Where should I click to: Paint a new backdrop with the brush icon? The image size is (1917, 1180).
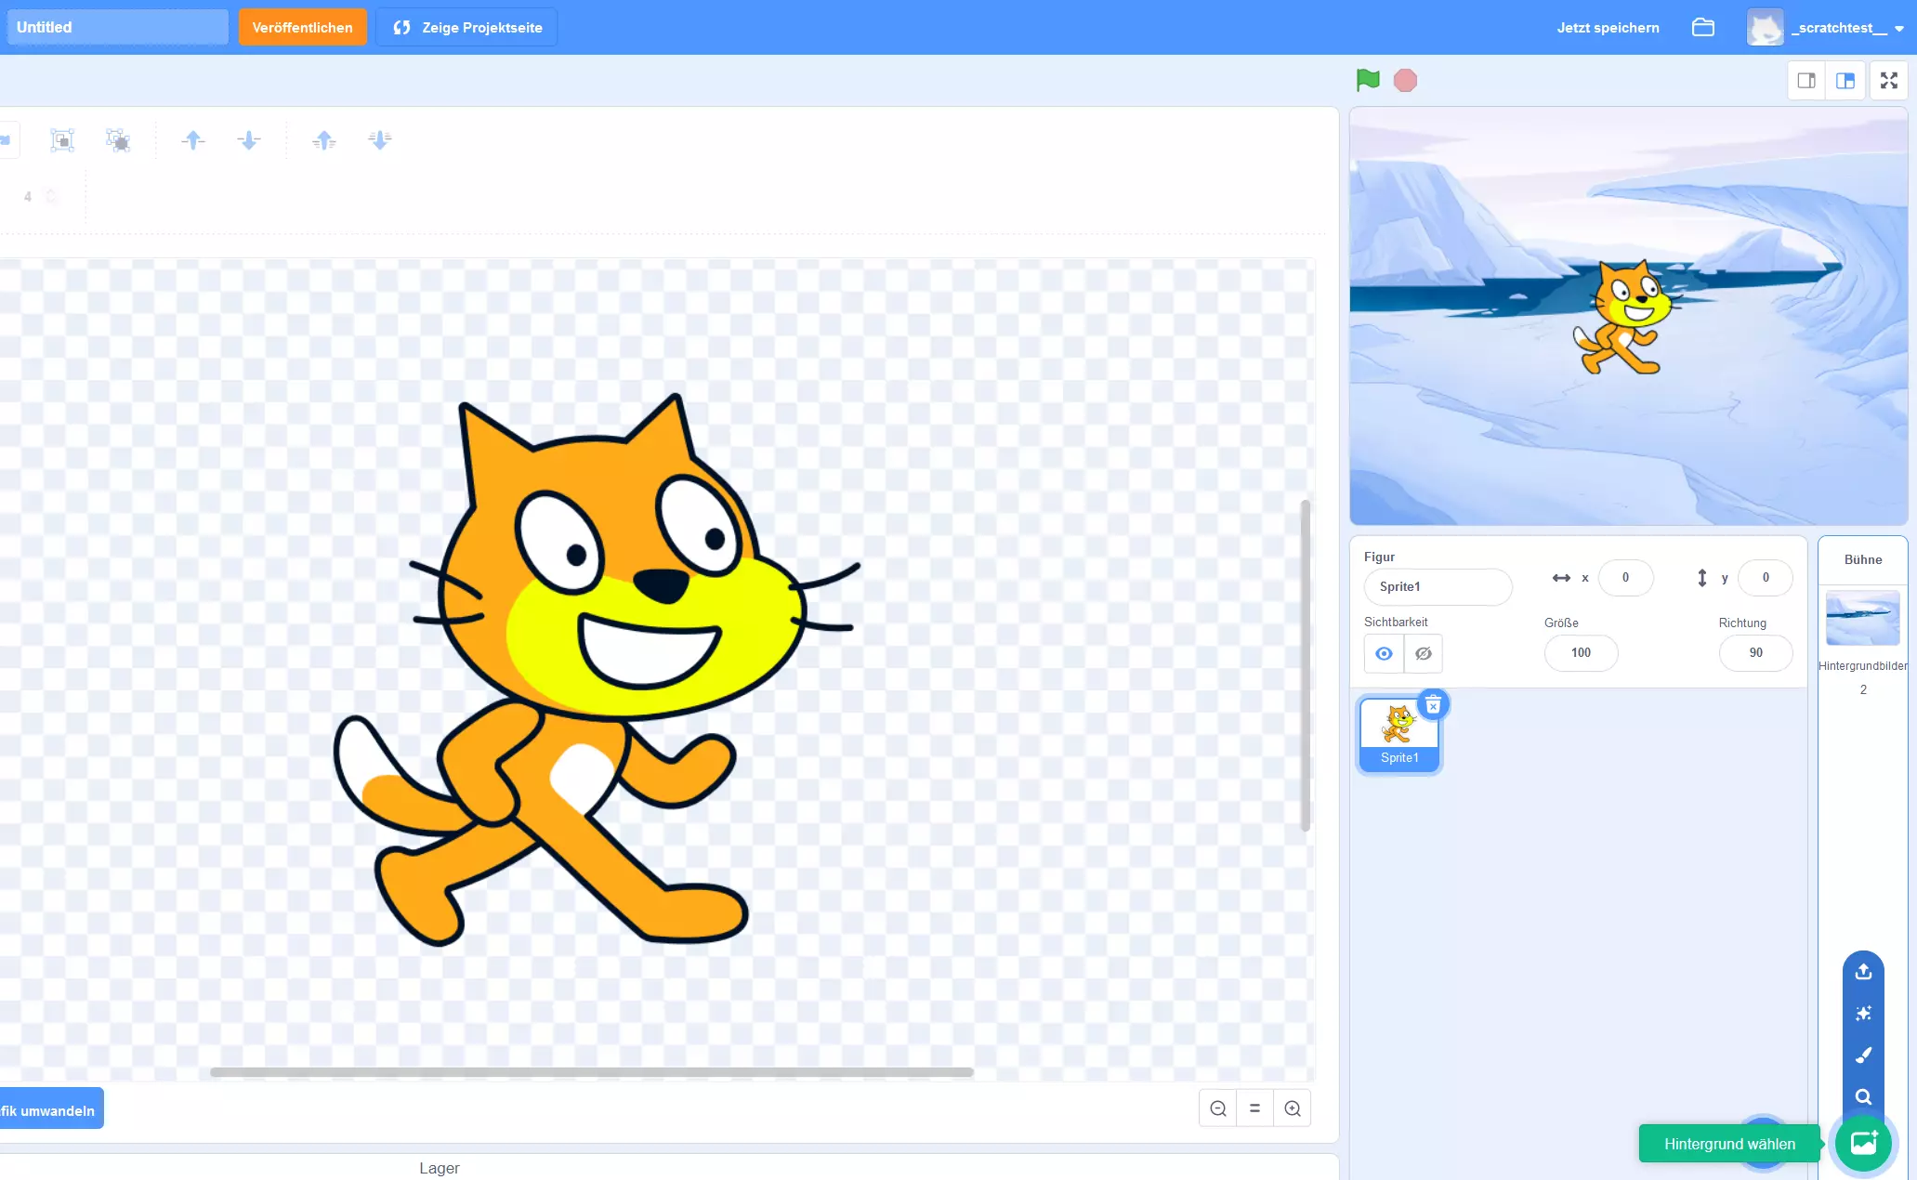[1863, 1055]
